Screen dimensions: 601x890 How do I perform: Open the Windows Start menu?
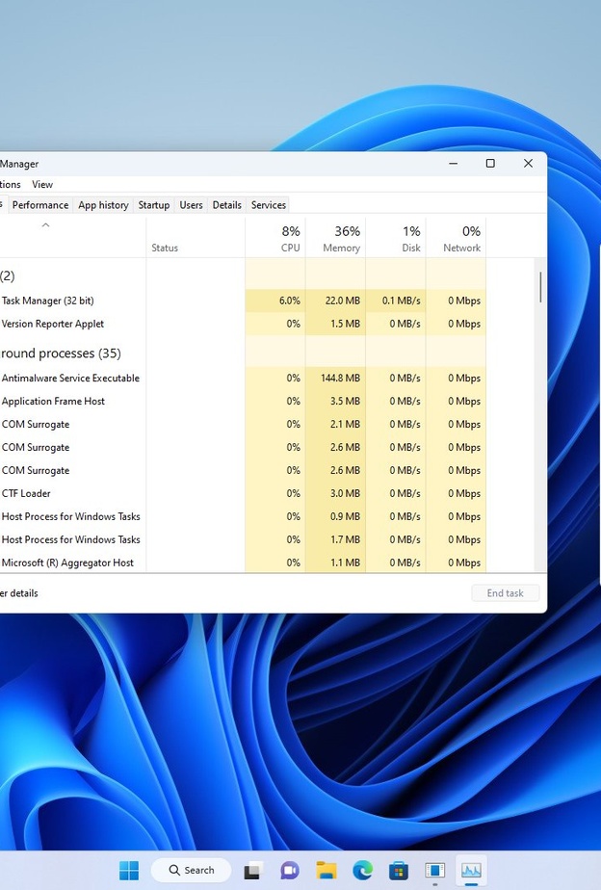pos(129,870)
